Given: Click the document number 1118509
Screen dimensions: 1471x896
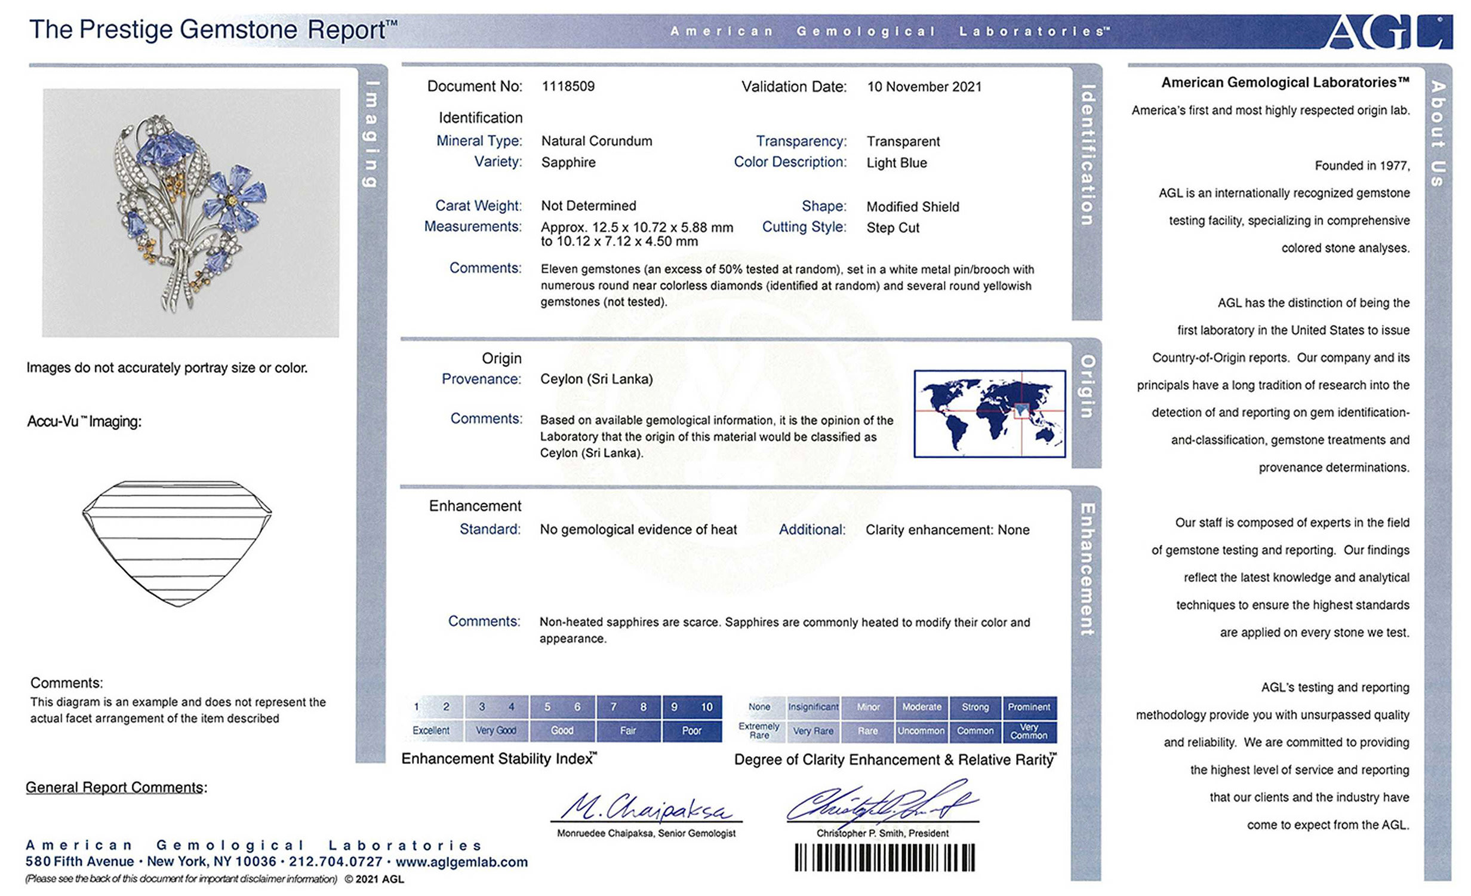Looking at the screenshot, I should pos(568,86).
